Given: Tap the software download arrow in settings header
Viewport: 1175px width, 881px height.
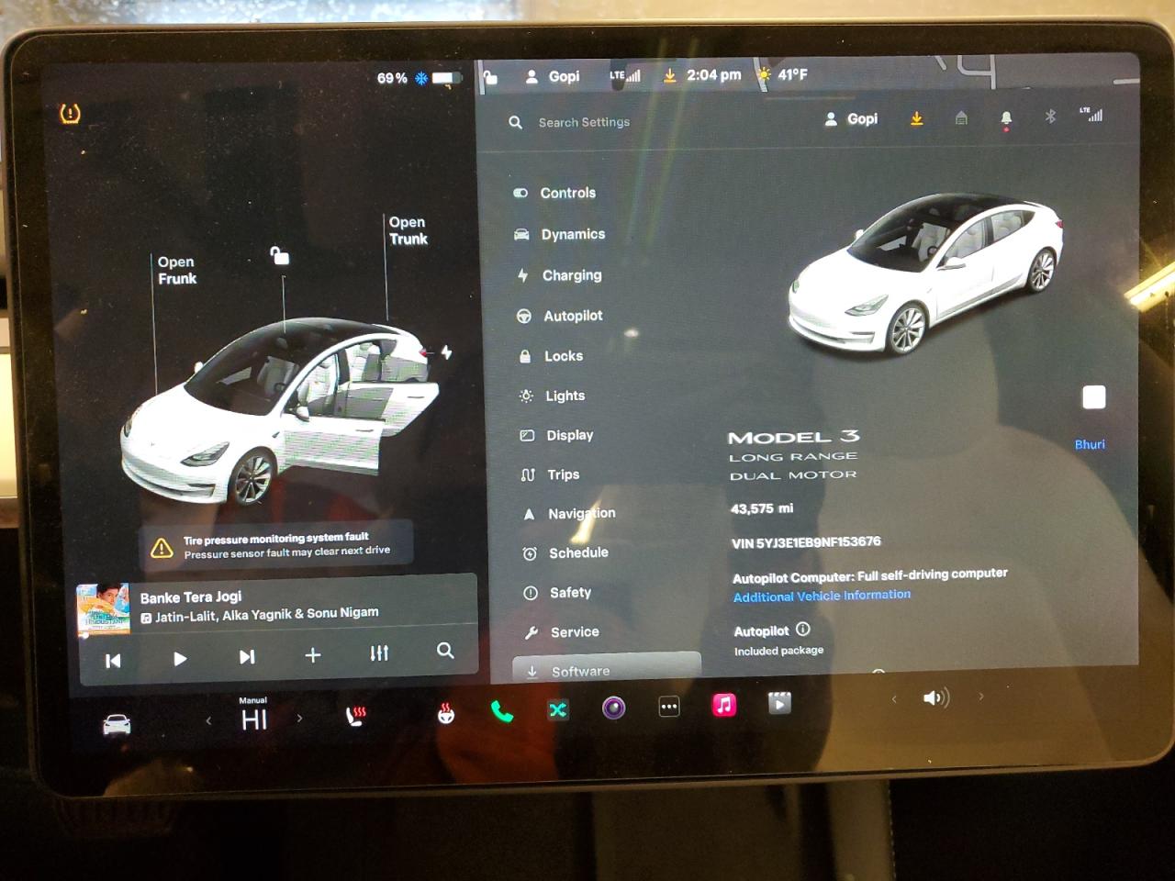Looking at the screenshot, I should pyautogui.click(x=916, y=118).
